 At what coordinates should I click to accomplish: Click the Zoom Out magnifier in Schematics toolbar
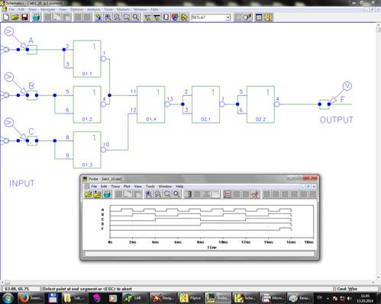pos(117,18)
